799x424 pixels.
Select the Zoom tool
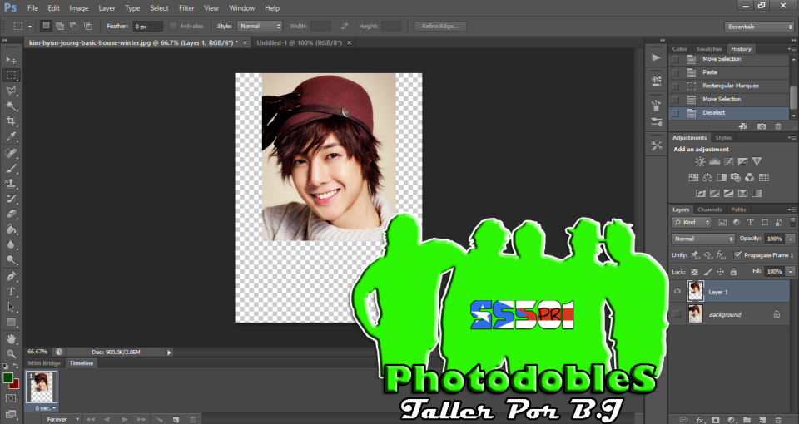pyautogui.click(x=11, y=354)
